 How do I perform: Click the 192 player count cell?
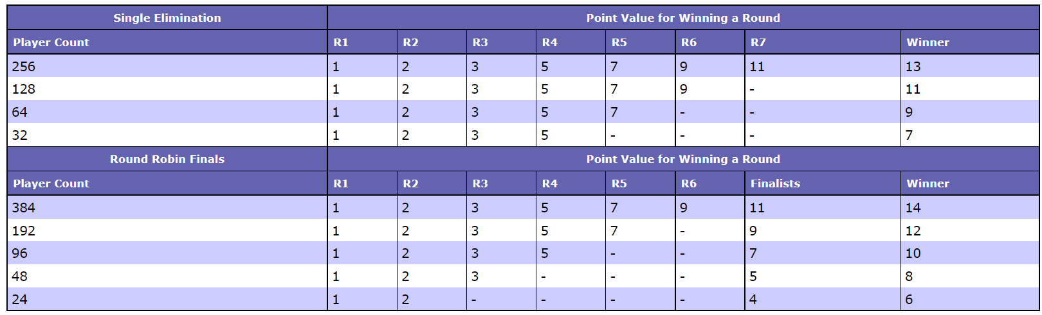click(24, 231)
